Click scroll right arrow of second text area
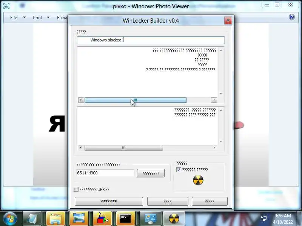The image size is (302, 226). click(214, 148)
